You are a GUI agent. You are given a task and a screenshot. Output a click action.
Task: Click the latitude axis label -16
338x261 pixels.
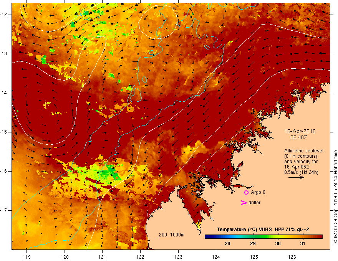tap(4, 172)
